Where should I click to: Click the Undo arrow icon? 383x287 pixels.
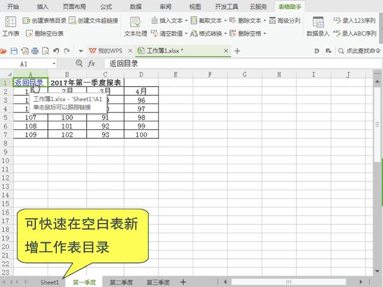click(56, 51)
